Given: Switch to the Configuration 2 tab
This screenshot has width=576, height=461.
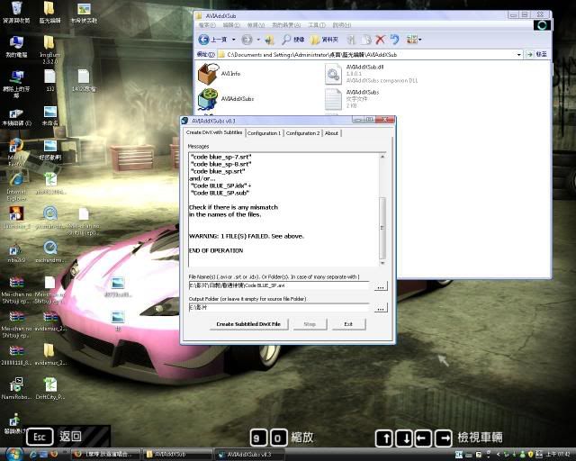Looking at the screenshot, I should click(x=302, y=133).
